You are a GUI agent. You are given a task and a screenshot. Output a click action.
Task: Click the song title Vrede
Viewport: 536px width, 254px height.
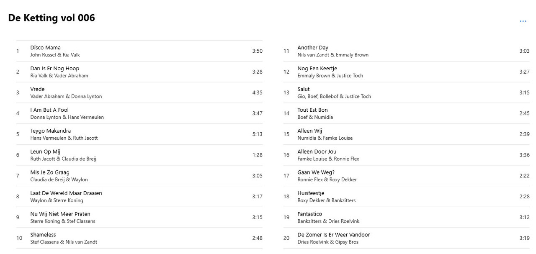(37, 89)
